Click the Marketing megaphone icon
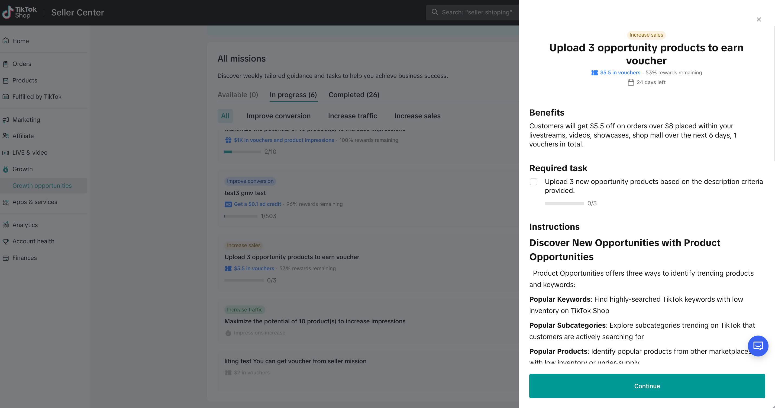 coord(5,120)
